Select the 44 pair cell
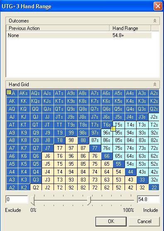Screen dimensions: 164x231 tap(130, 172)
